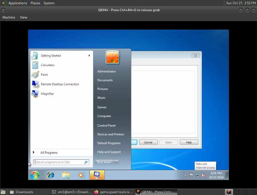This screenshot has width=257, height=195.
Task: Click the search magnifying glass icon
Action: pos(86,162)
